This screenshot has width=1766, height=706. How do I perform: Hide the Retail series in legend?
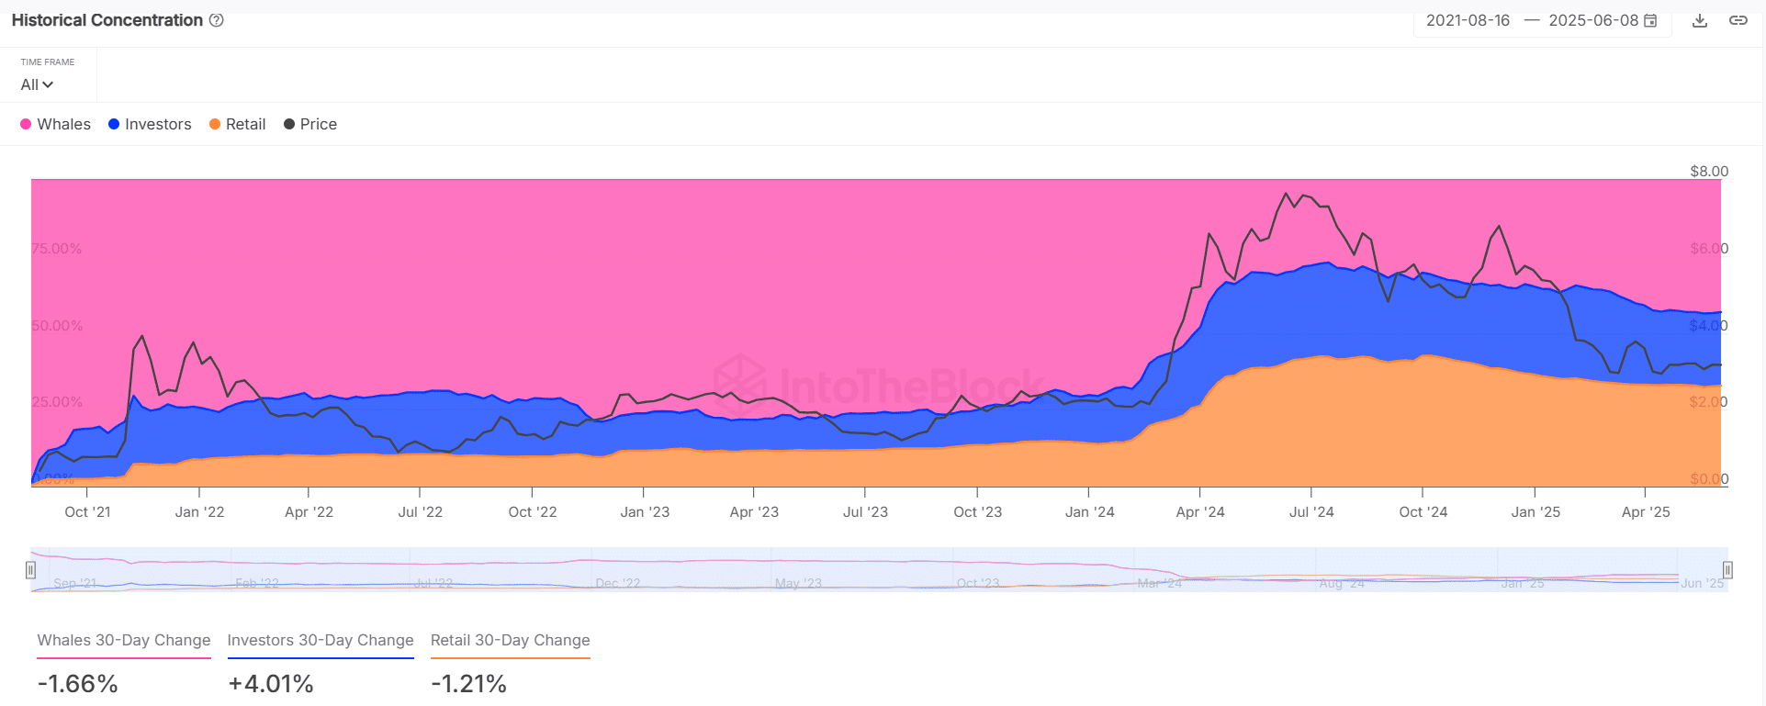tap(237, 124)
